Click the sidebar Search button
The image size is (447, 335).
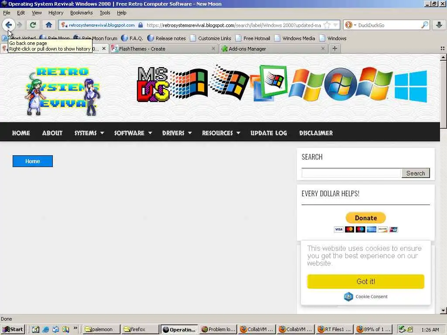[x=416, y=173]
